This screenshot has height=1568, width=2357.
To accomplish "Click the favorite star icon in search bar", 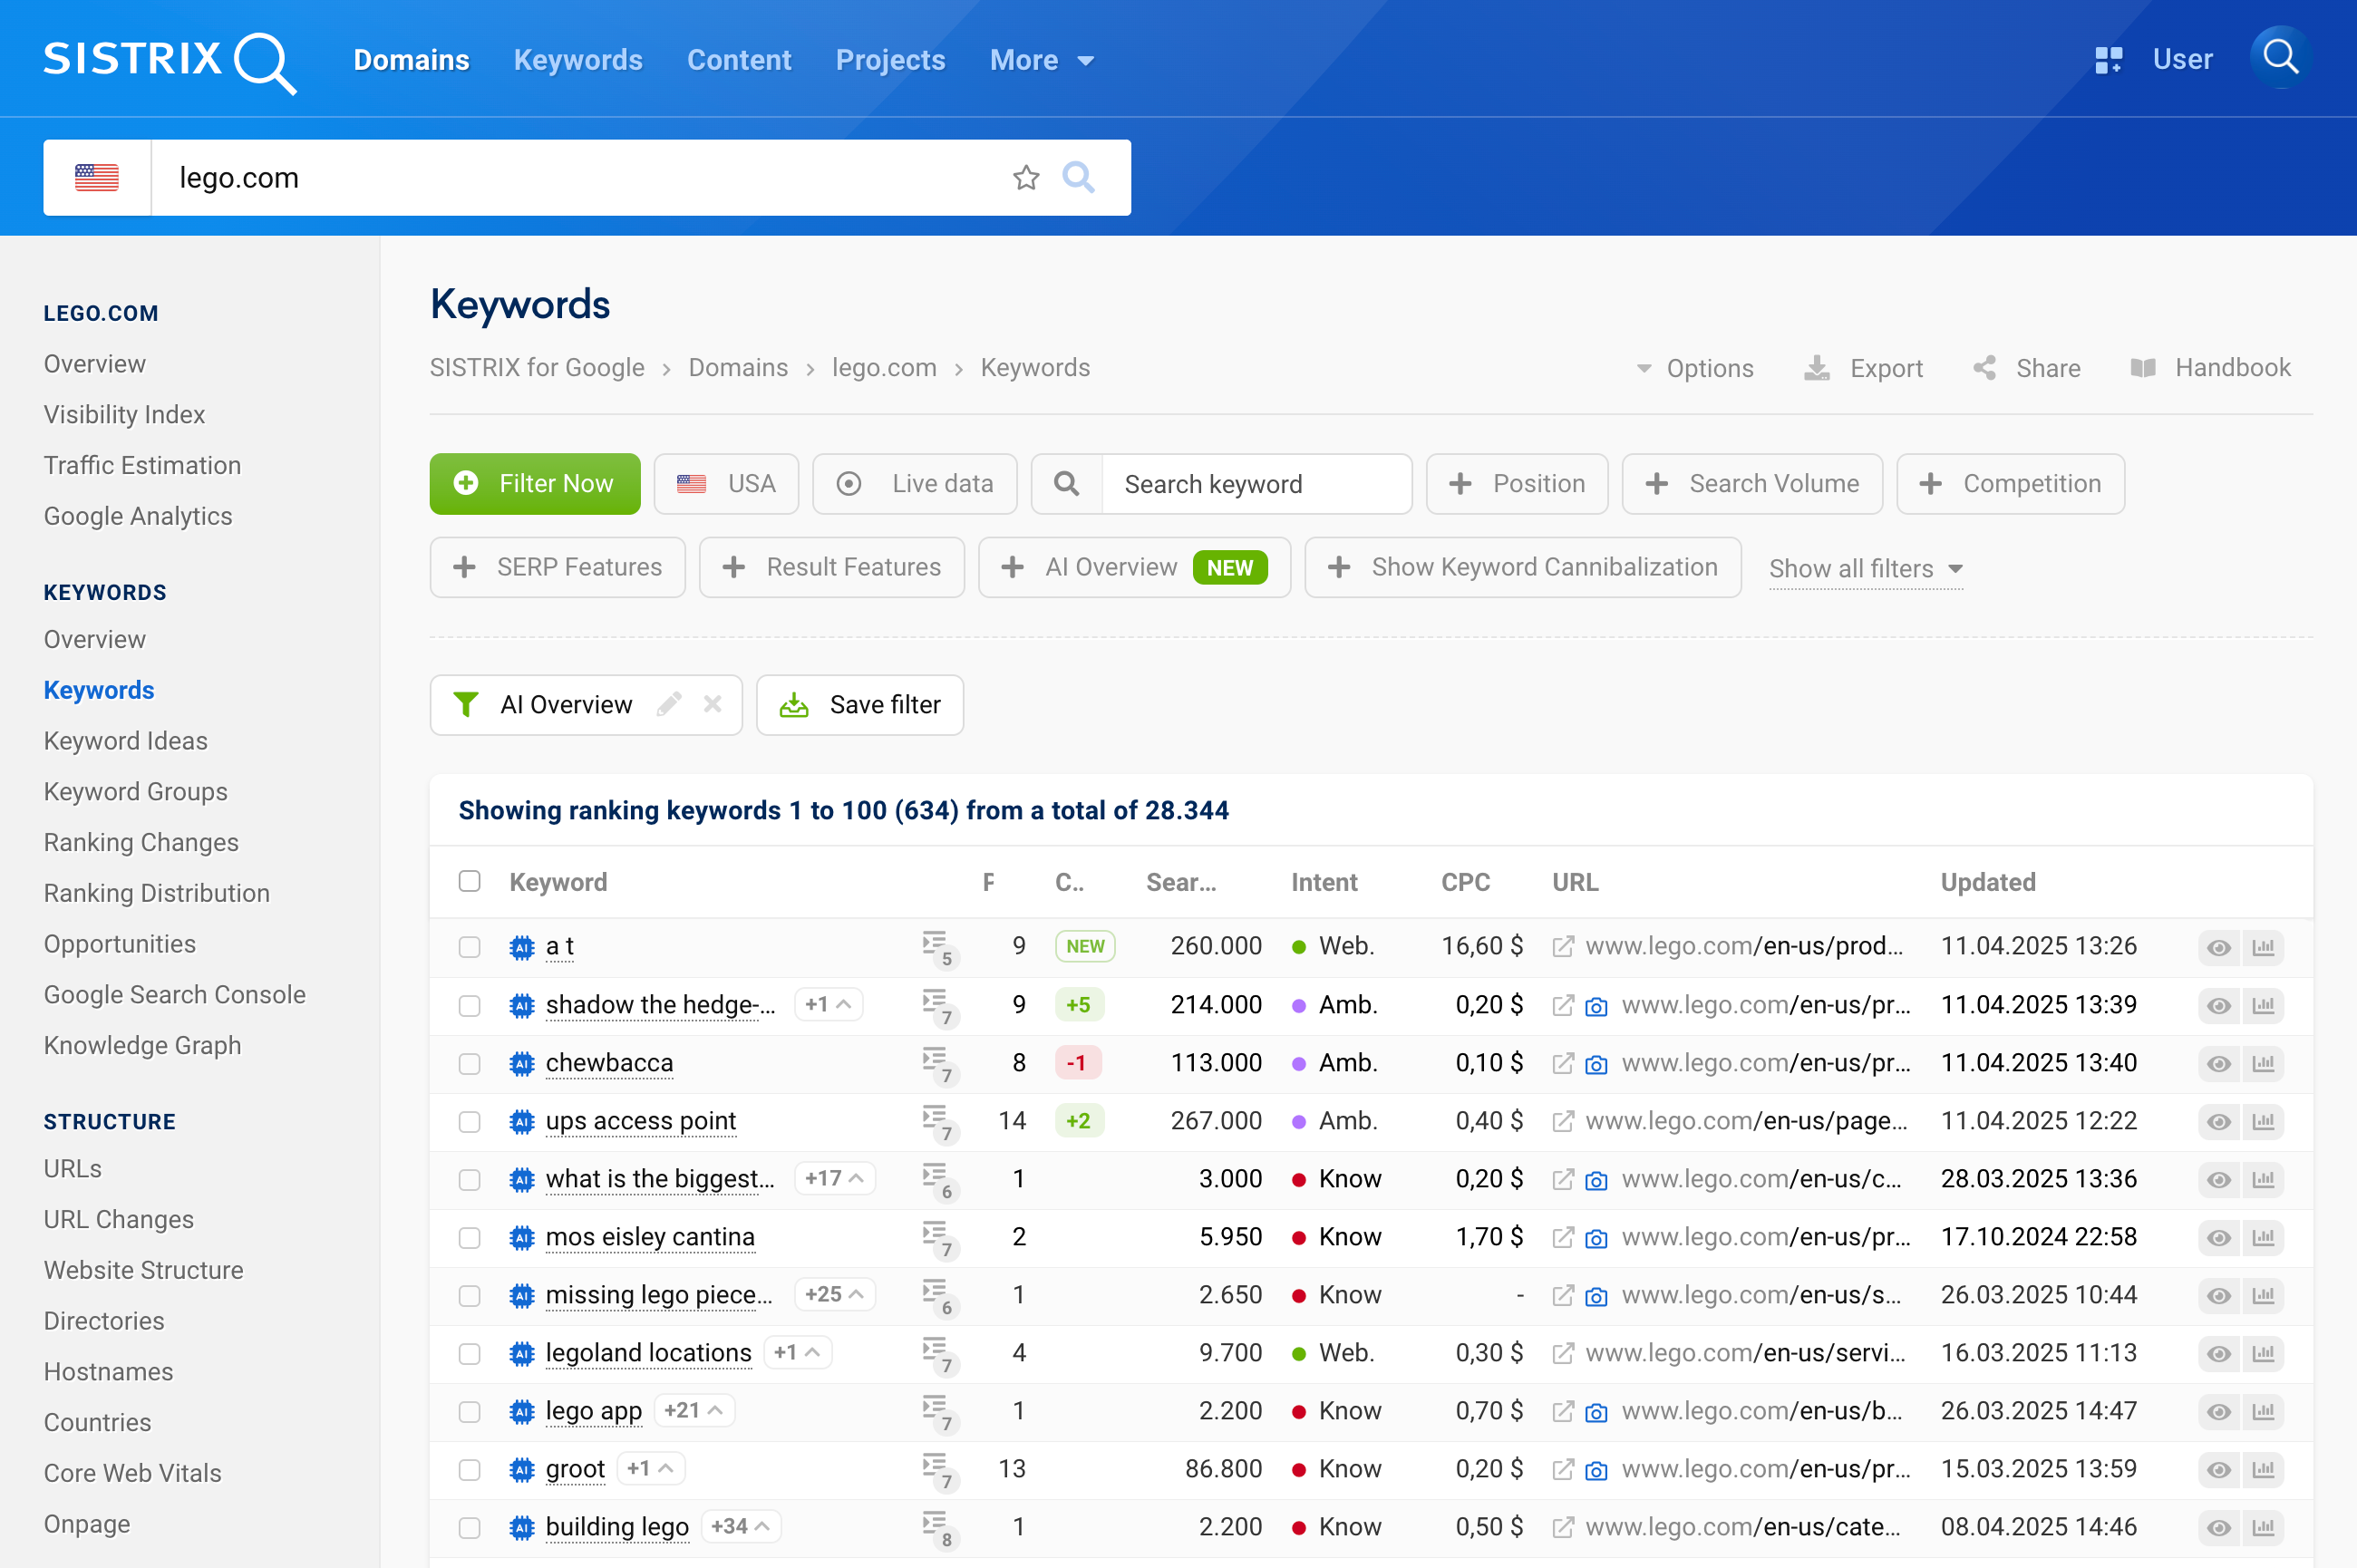I will pos(1025,178).
